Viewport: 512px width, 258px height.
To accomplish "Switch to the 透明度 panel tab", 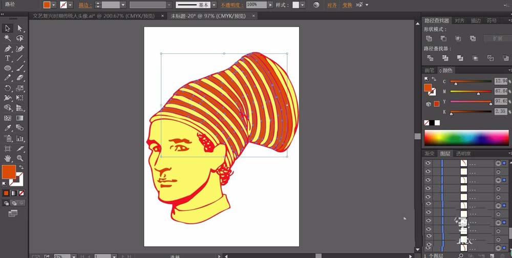I will coord(463,154).
